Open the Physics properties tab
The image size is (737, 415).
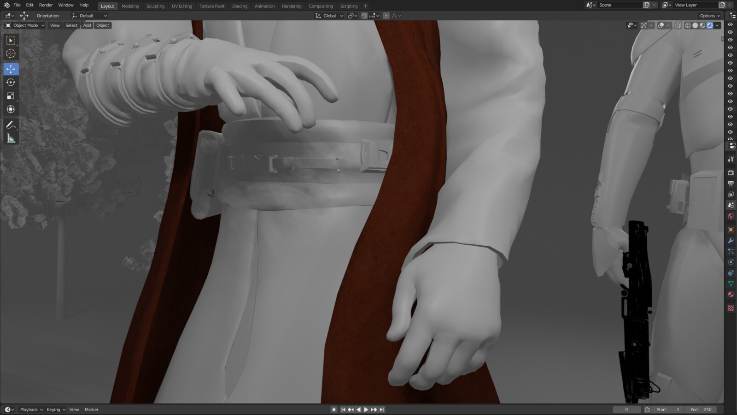pos(731,262)
